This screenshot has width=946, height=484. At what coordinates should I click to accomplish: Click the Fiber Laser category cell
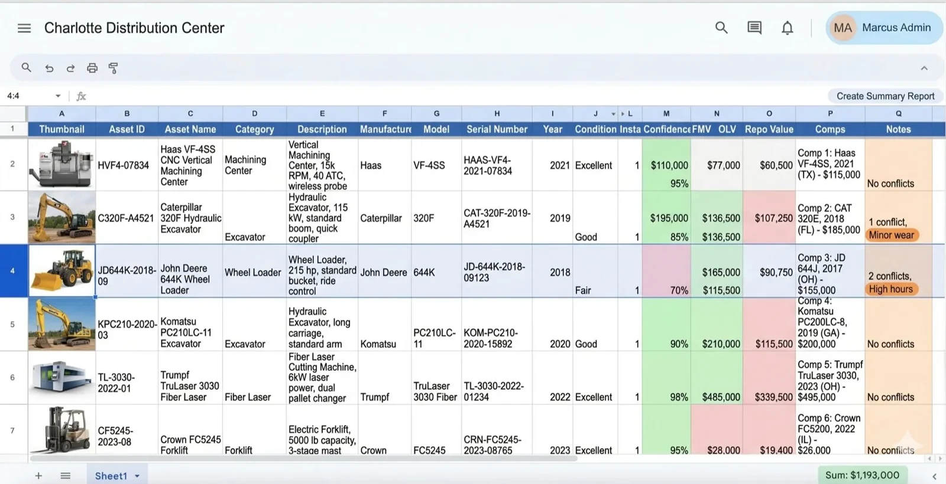click(x=254, y=378)
